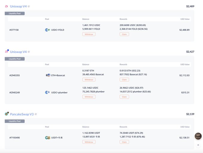Withdraw from the USDT+牛来 pool
Viewport: 203px width, 153px height.
tap(89, 142)
